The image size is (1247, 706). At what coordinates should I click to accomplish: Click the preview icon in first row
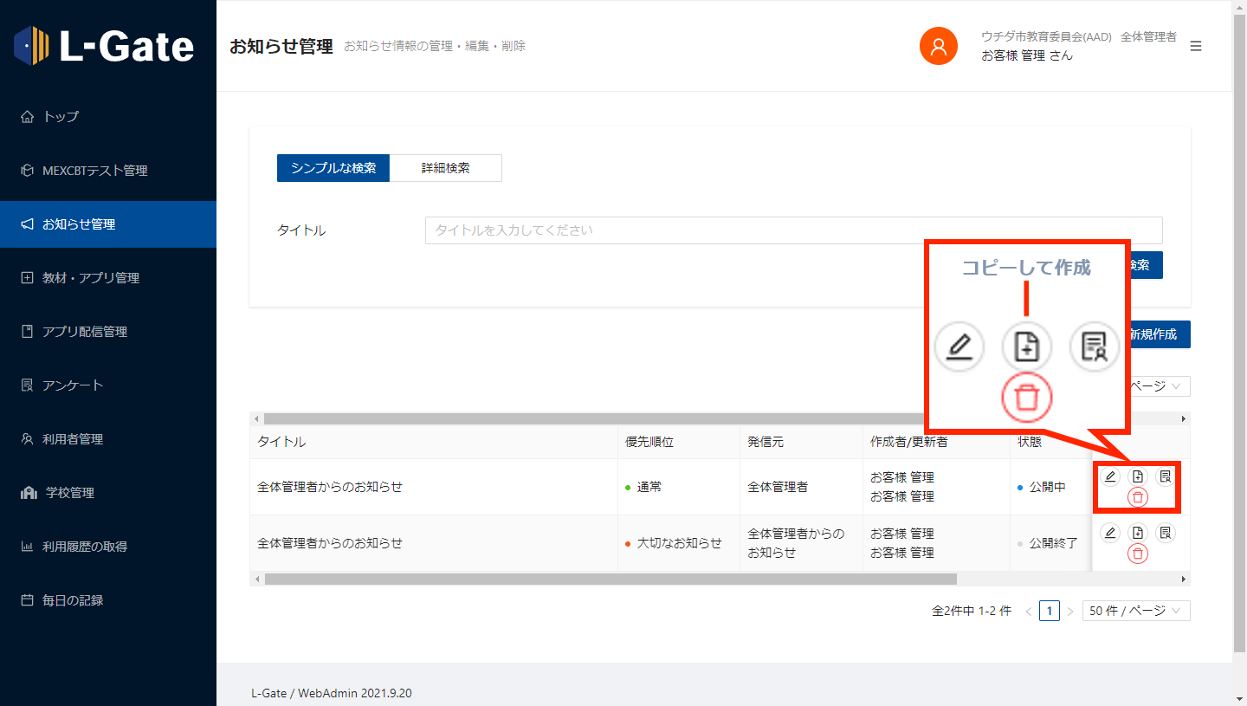[x=1166, y=476]
